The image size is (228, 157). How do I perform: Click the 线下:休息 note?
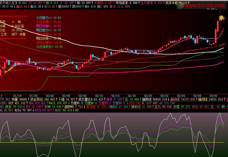(x=18, y=34)
